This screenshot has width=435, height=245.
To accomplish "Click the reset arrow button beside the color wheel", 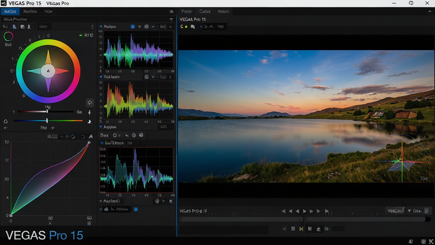I will pyautogui.click(x=90, y=103).
